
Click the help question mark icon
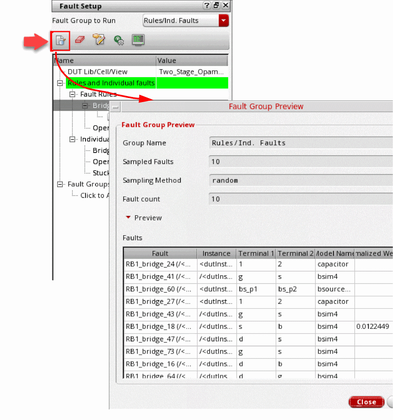(207, 5)
